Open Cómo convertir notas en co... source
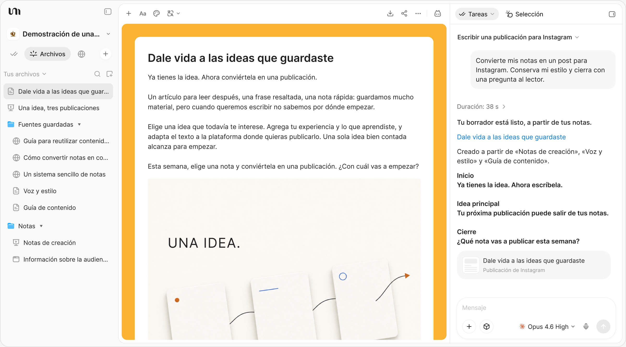The width and height of the screenshot is (626, 347). [61, 158]
